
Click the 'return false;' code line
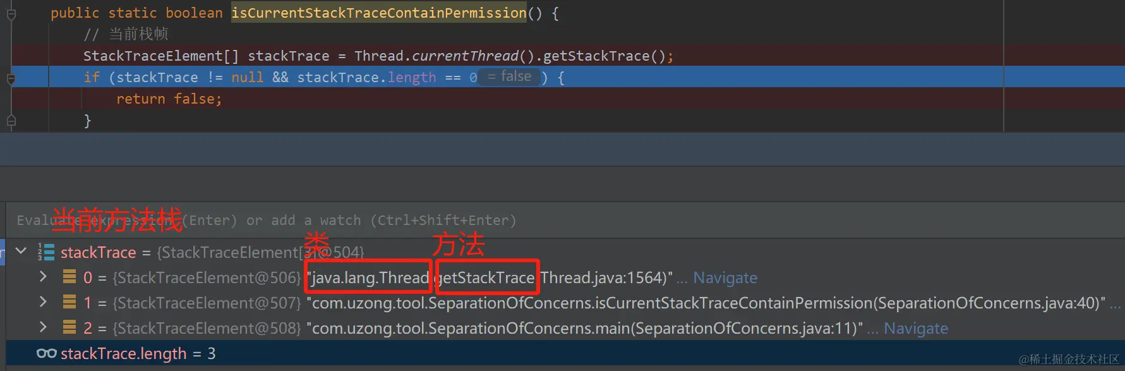[169, 99]
